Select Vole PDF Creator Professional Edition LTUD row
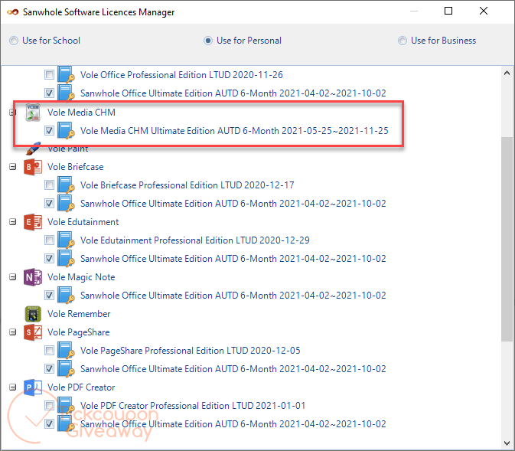515x451 pixels. coord(193,405)
